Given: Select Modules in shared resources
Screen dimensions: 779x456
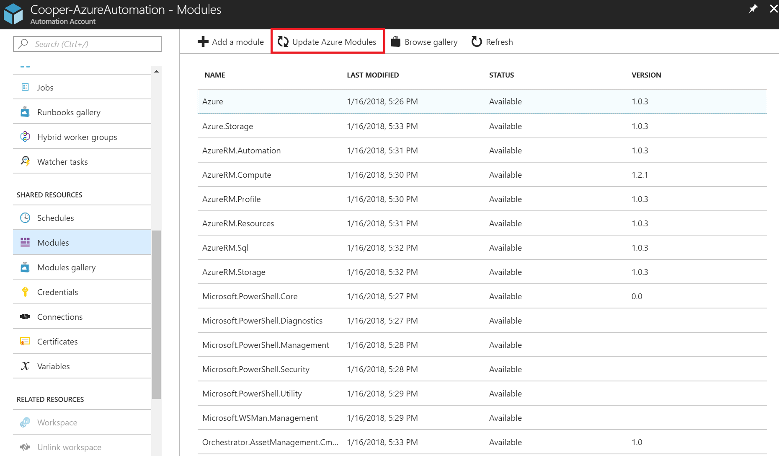Looking at the screenshot, I should pyautogui.click(x=82, y=242).
